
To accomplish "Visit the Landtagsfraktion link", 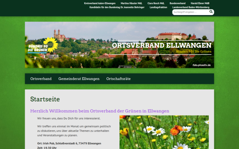I will click(x=158, y=7).
